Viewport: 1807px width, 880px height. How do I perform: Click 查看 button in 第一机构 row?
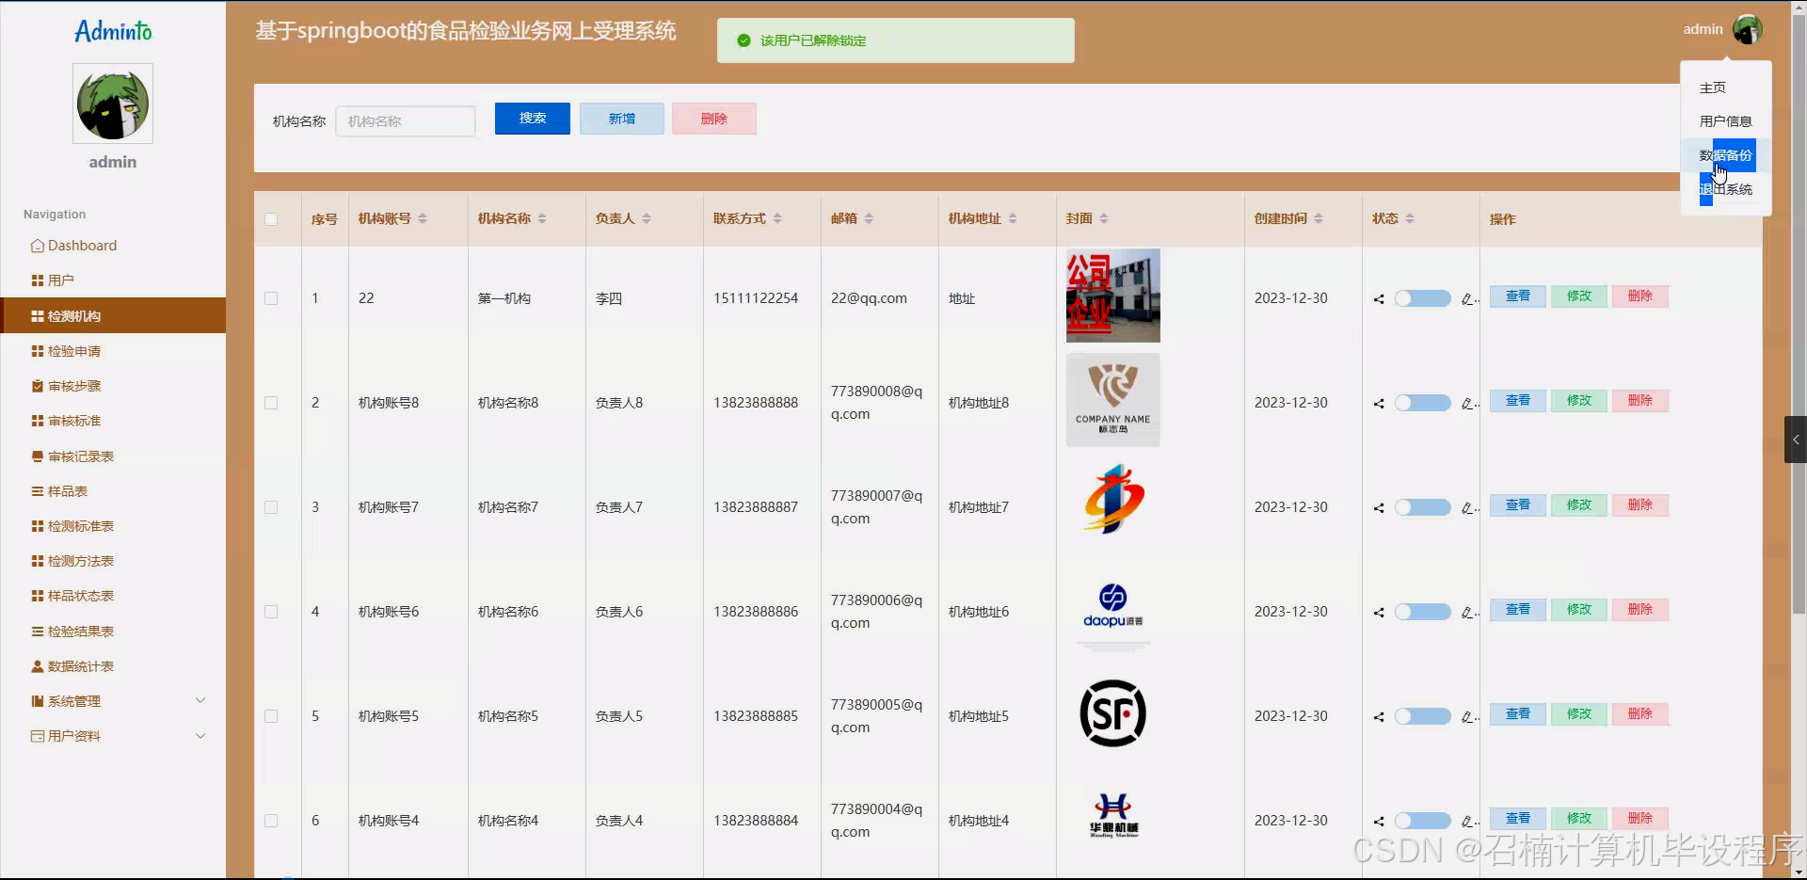[x=1518, y=296]
